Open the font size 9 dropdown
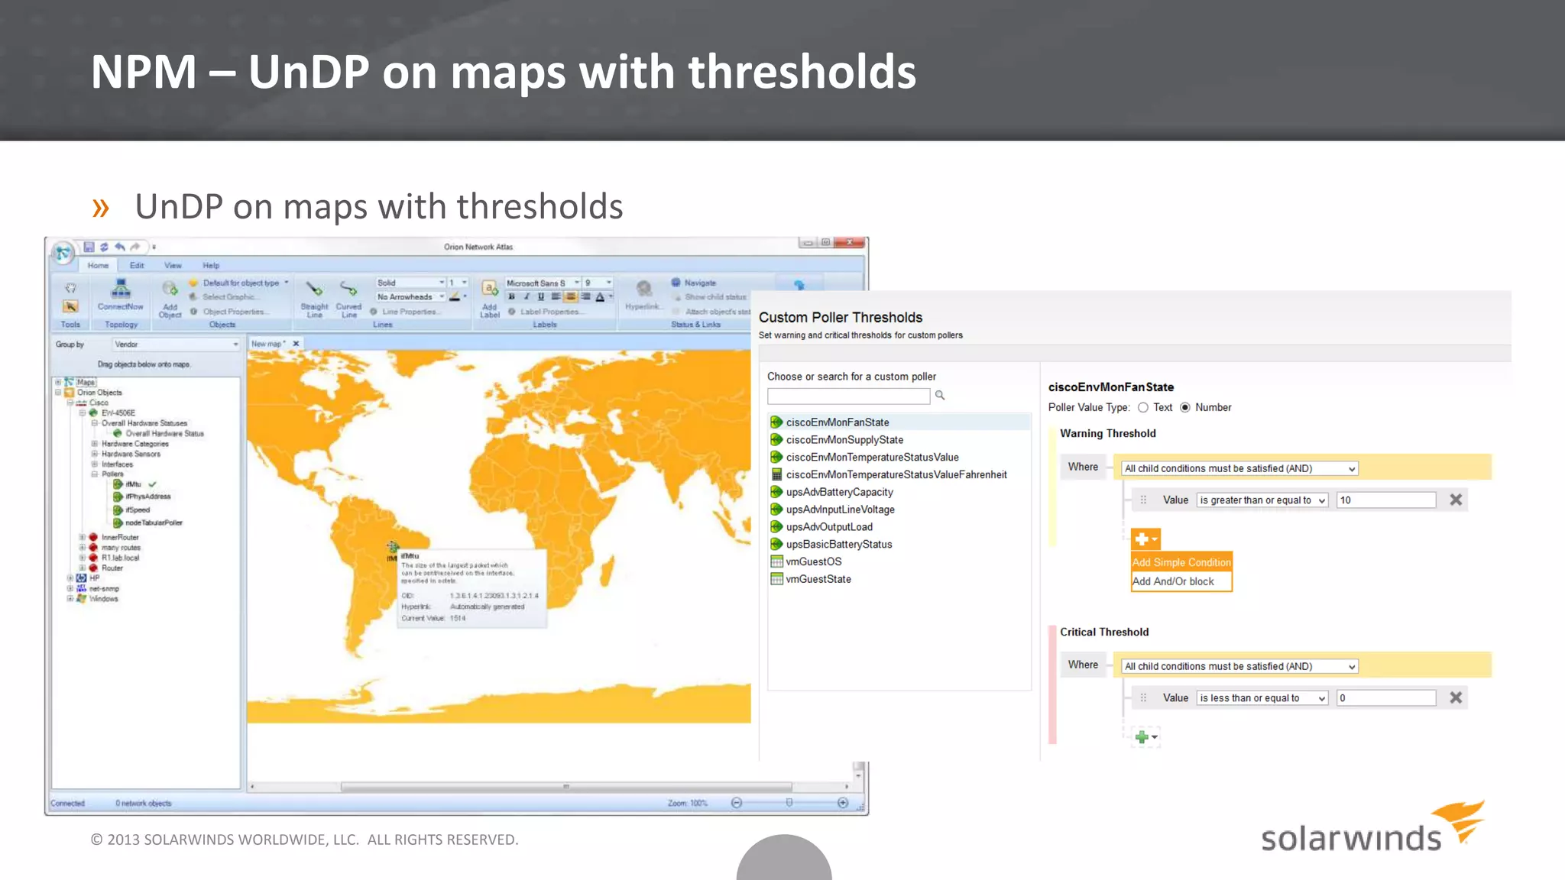1565x880 pixels. click(598, 283)
